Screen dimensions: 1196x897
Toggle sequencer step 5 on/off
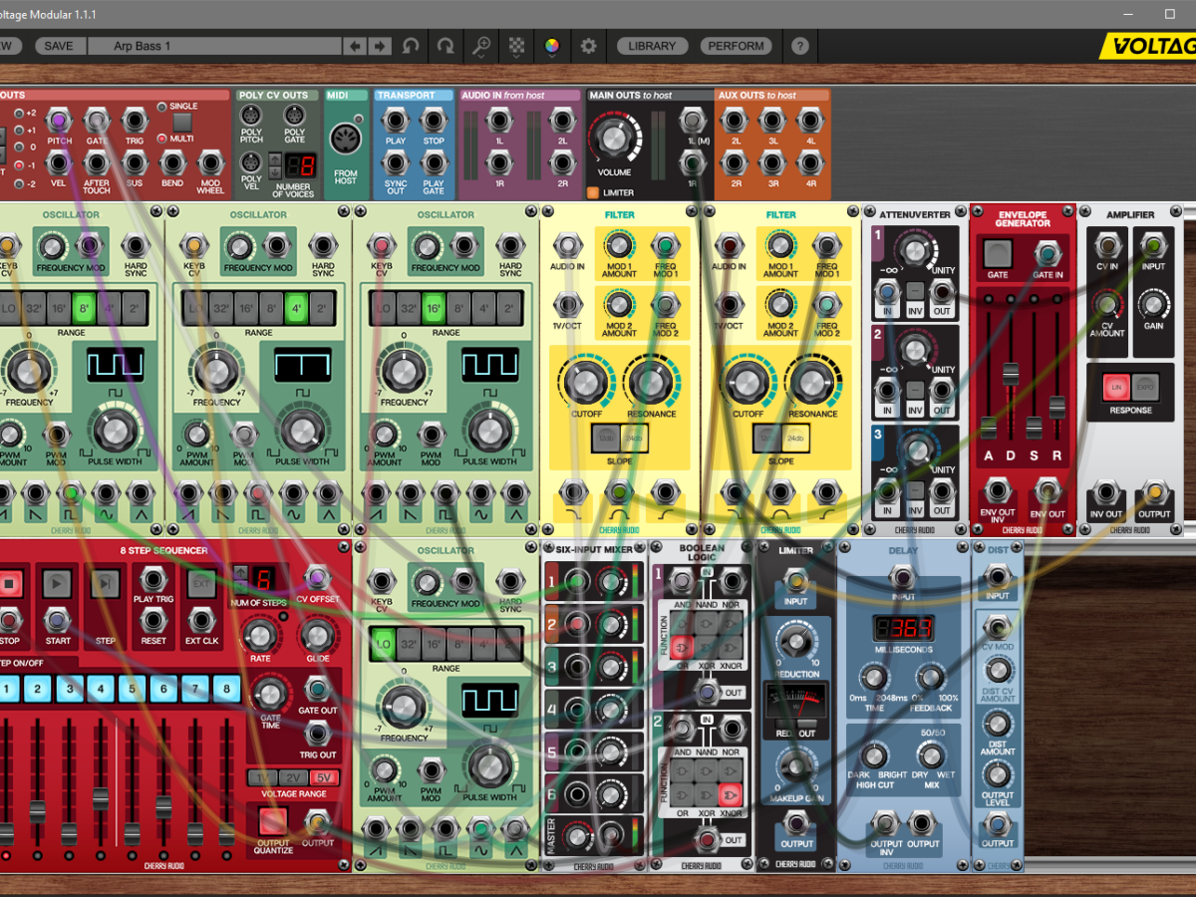(132, 688)
